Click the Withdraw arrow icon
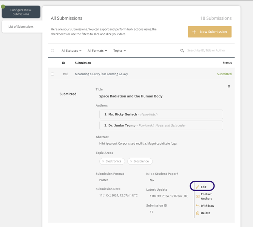The image size is (253, 227). click(x=197, y=206)
